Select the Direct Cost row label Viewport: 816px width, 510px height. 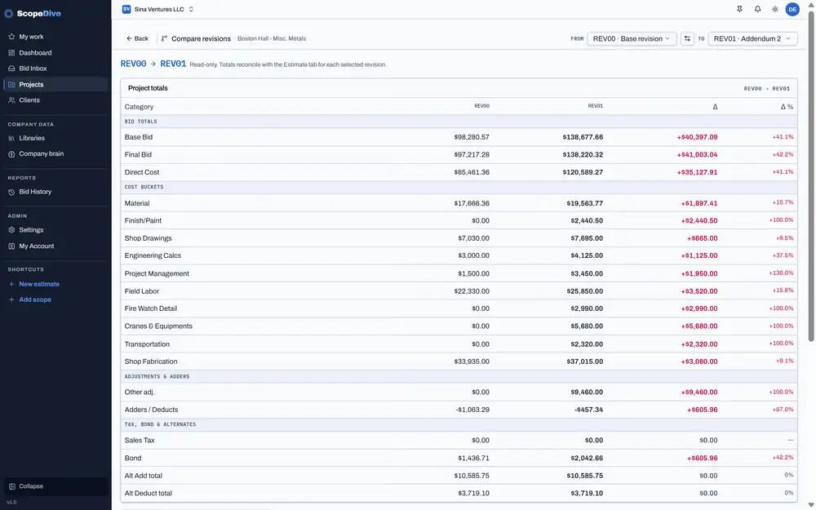click(x=141, y=172)
